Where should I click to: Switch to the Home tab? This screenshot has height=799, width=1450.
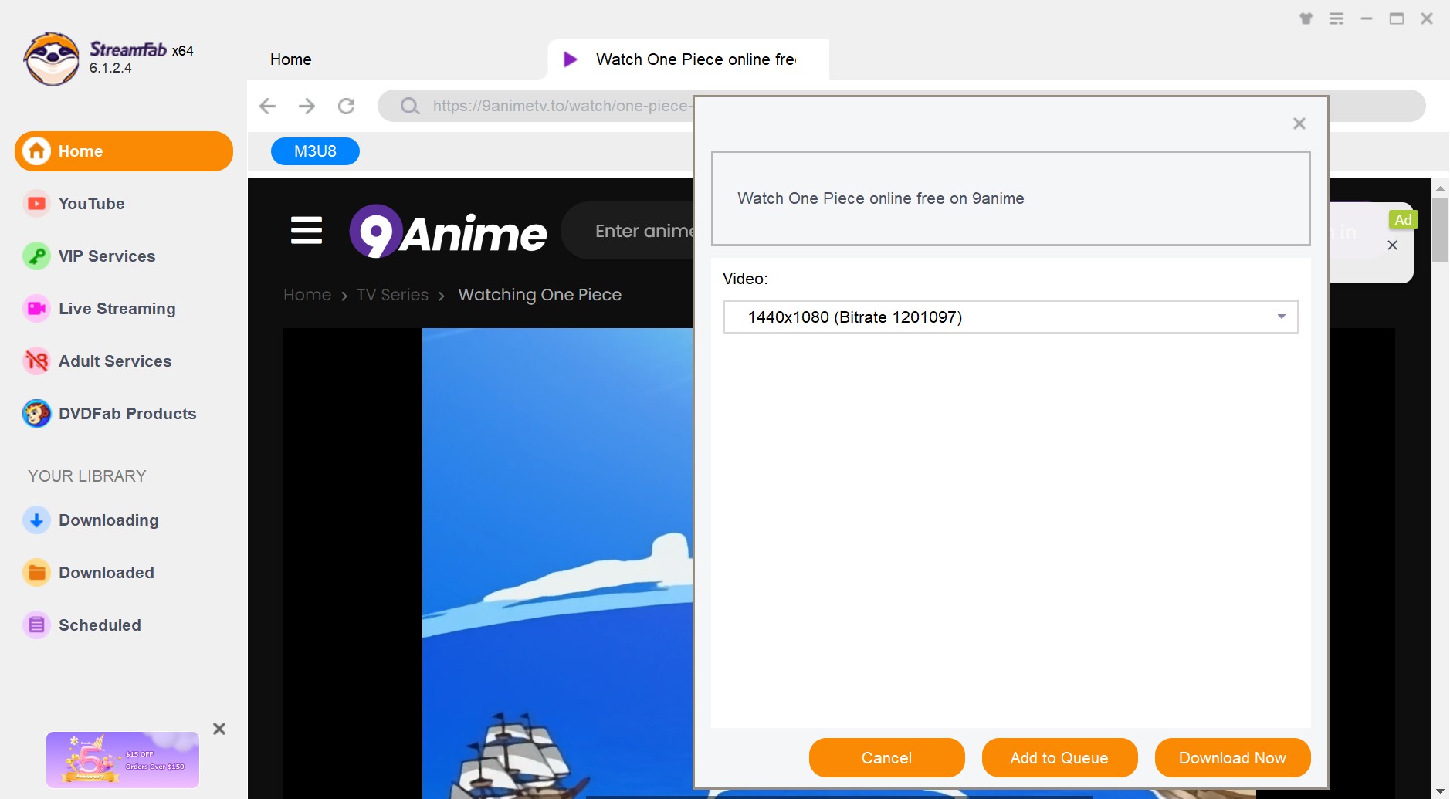tap(291, 59)
